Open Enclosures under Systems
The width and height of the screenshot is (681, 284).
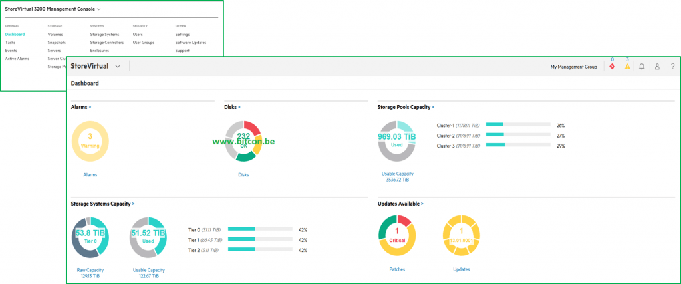click(x=100, y=51)
